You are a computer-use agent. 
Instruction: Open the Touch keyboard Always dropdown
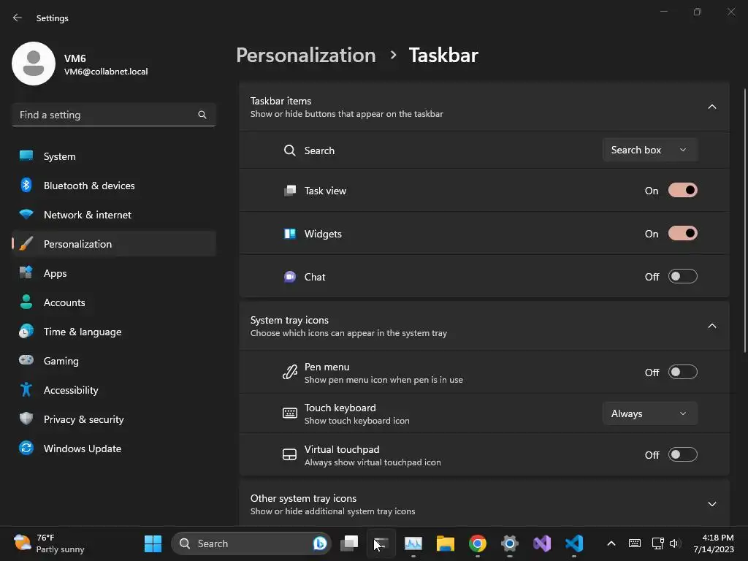coord(649,413)
